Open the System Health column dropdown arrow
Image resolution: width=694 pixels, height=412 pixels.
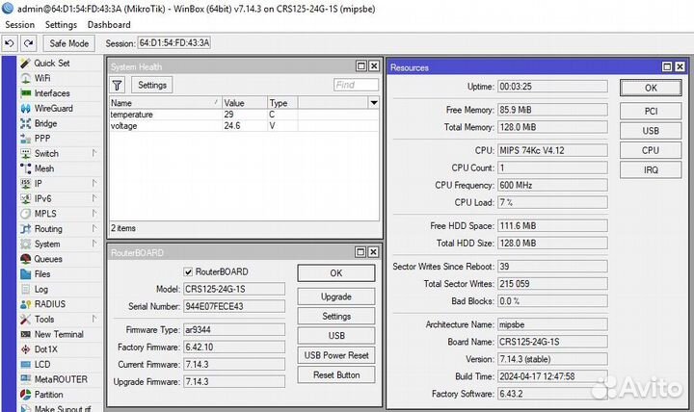374,103
